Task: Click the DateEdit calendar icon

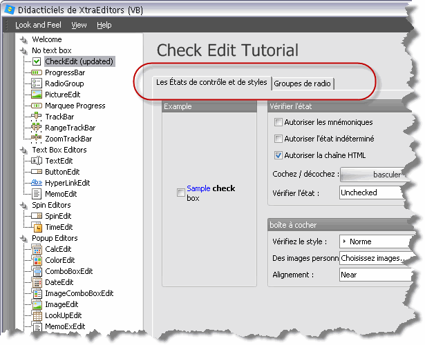Action: [x=37, y=282]
